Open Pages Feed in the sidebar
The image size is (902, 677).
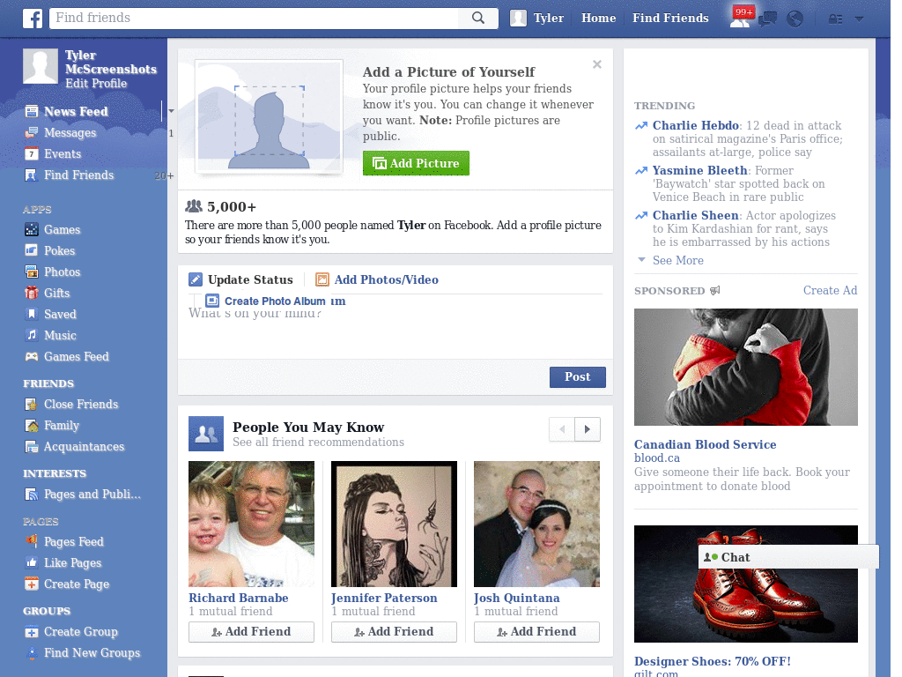(74, 542)
